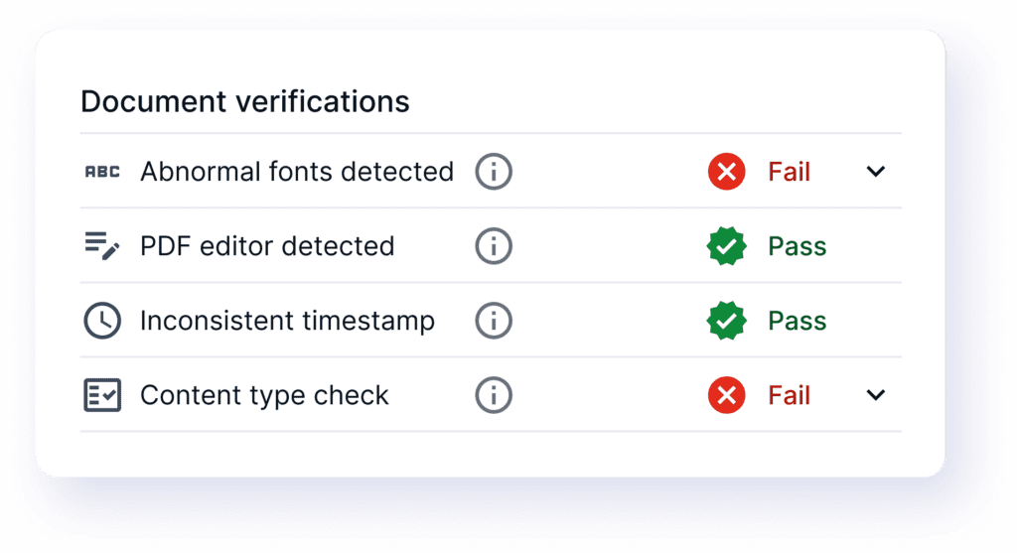Click the ABC abnormal fonts icon

(101, 172)
